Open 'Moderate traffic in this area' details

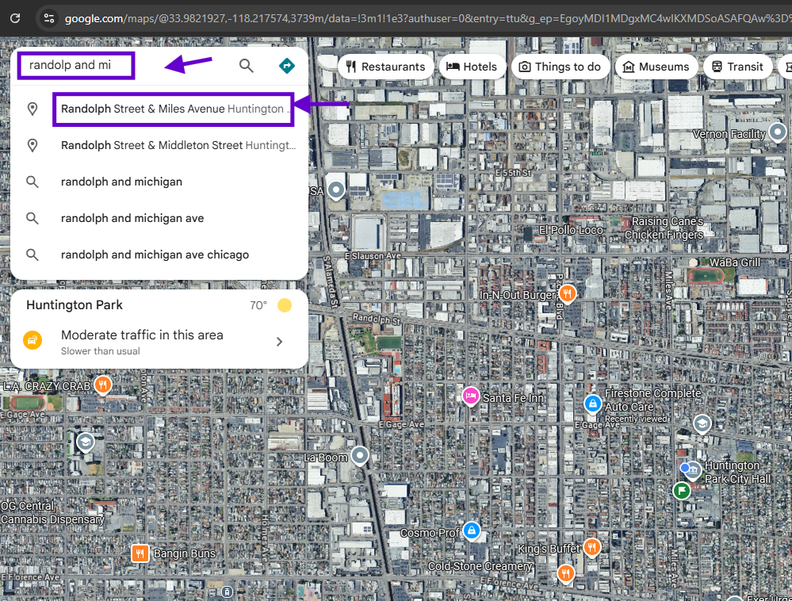[159, 342]
